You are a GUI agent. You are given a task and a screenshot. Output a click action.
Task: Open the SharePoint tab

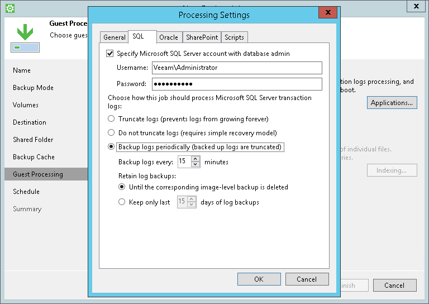[x=202, y=37]
